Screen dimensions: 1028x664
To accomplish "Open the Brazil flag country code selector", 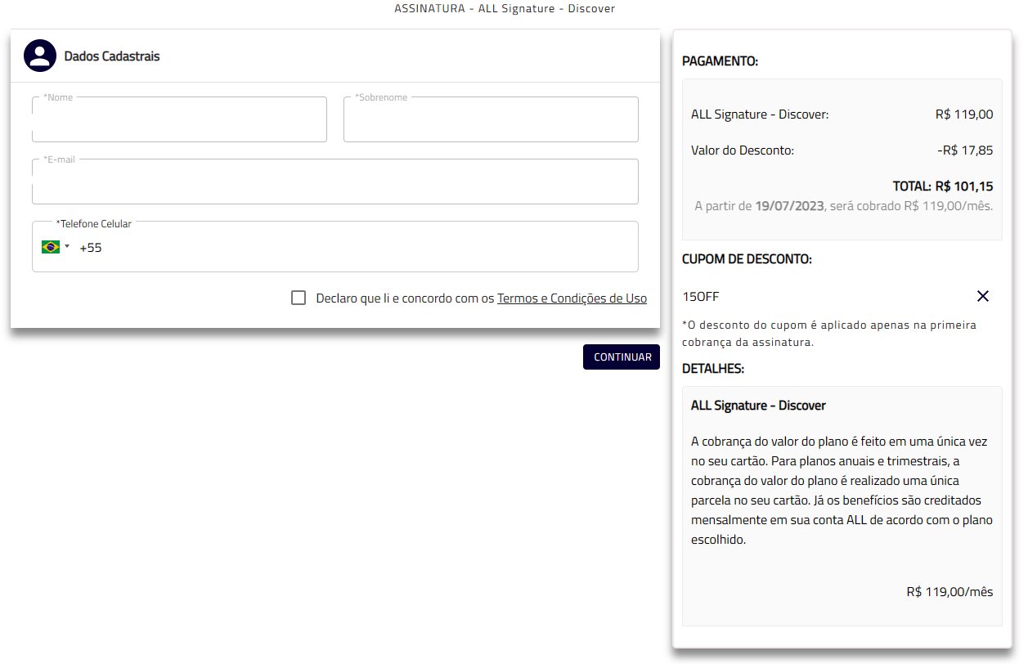I will click(x=55, y=247).
